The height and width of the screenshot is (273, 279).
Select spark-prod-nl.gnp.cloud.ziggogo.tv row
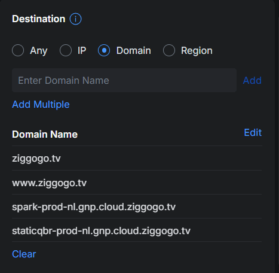pyautogui.click(x=137, y=207)
